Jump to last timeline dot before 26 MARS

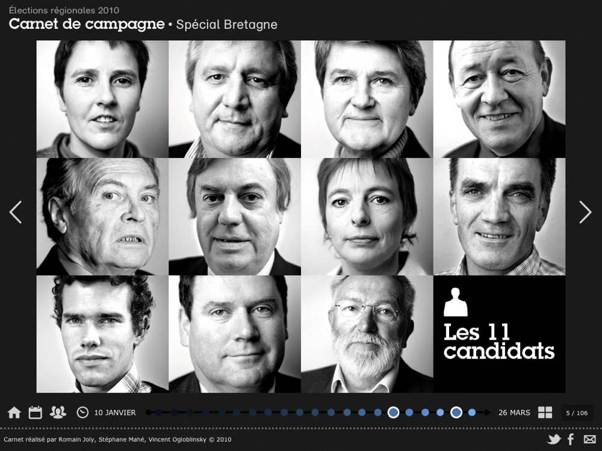click(x=472, y=413)
